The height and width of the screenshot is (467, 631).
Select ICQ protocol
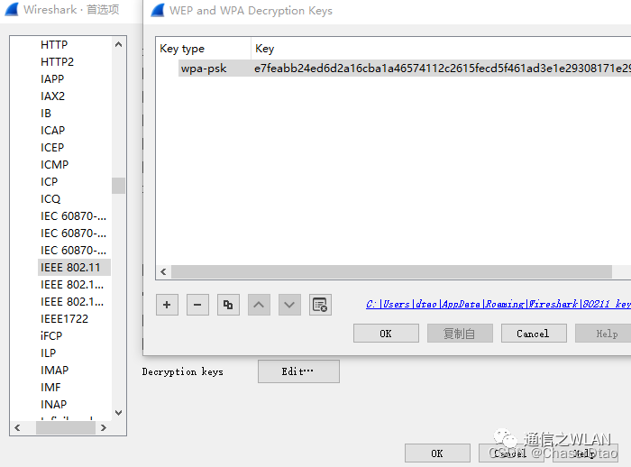tap(50, 199)
